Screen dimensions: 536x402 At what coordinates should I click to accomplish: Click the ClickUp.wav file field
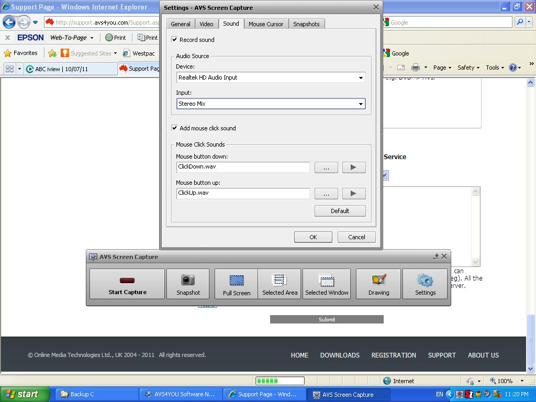[x=243, y=194]
